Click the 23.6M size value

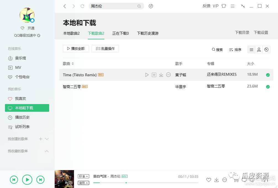[x=252, y=86]
